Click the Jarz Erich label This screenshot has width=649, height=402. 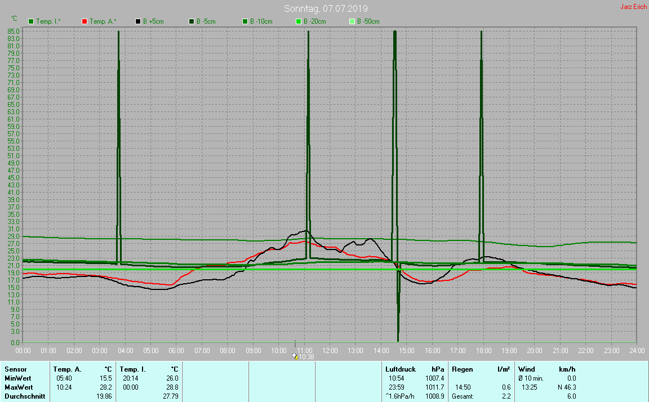633,7
